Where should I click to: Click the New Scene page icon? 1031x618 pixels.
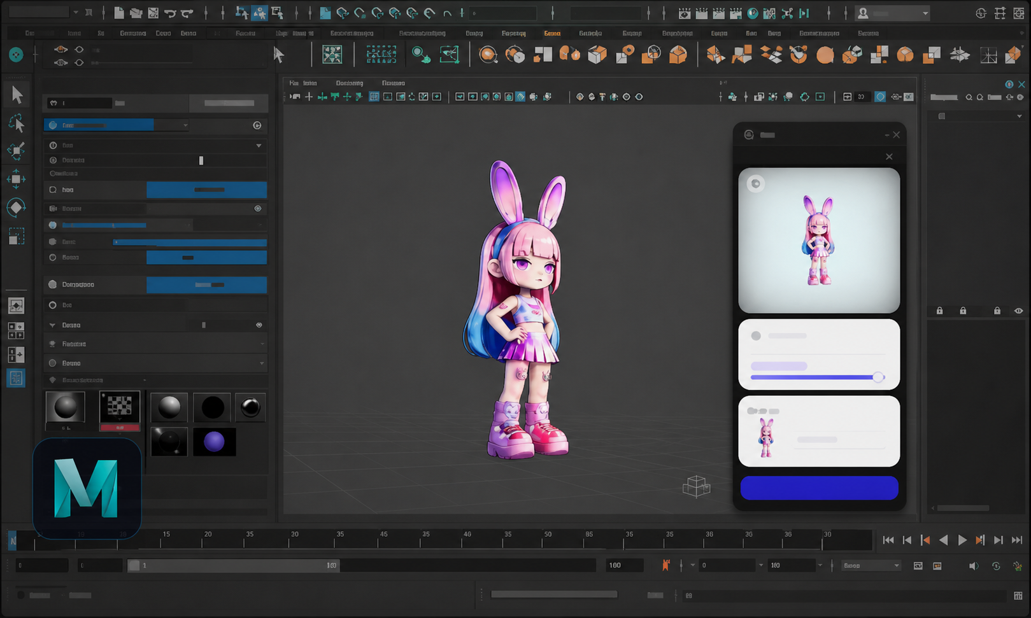tap(119, 13)
